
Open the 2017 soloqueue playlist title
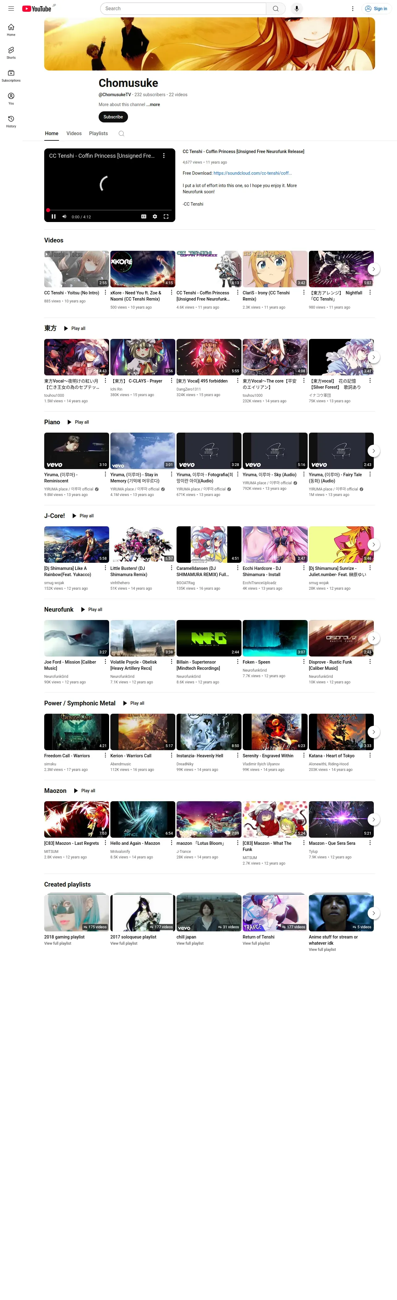tap(133, 937)
